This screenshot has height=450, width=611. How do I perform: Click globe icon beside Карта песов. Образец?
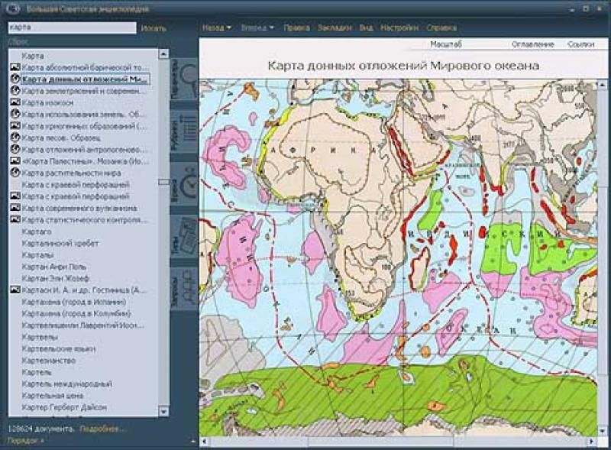click(x=15, y=138)
